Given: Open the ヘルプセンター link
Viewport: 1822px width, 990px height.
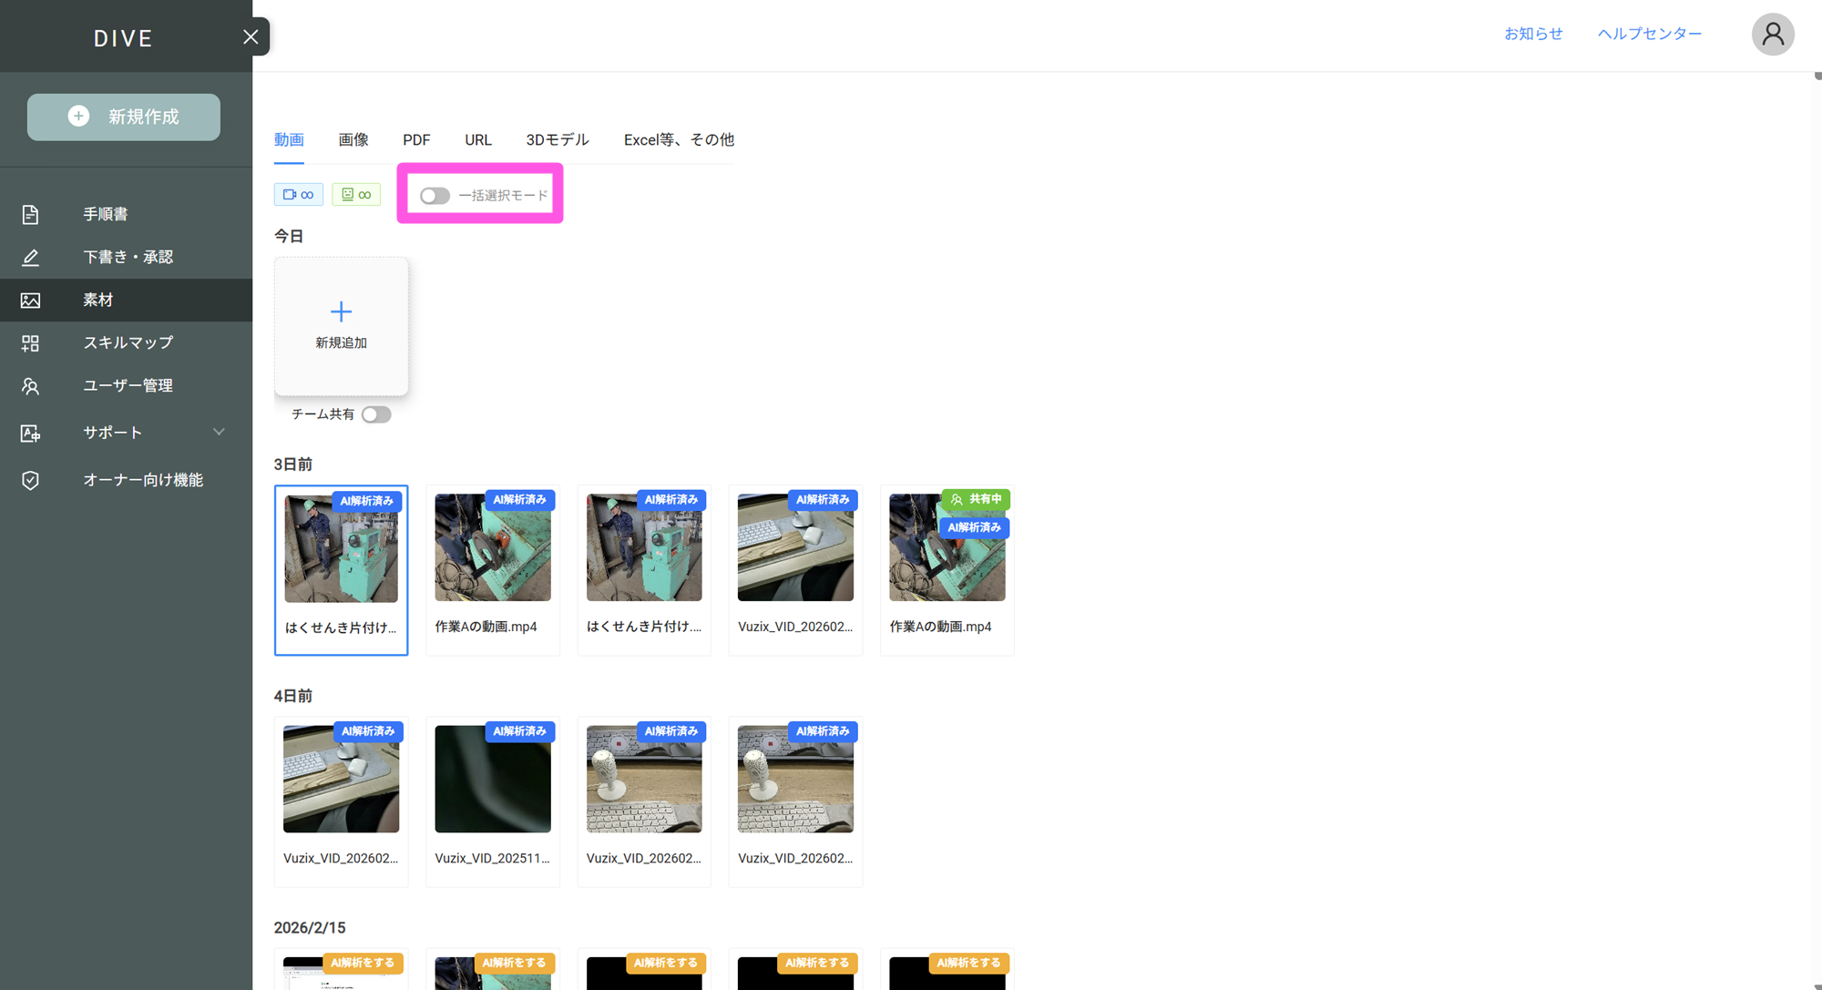Looking at the screenshot, I should 1649,34.
